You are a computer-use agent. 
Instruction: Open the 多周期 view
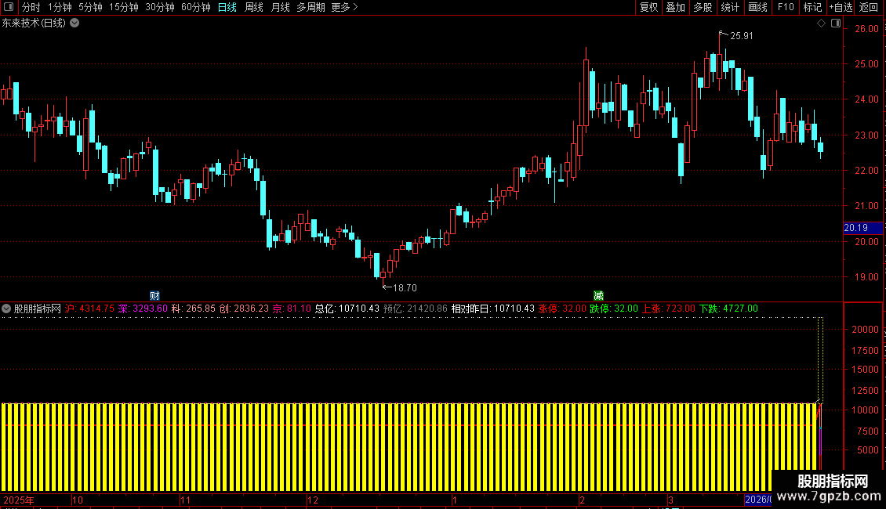[310, 7]
